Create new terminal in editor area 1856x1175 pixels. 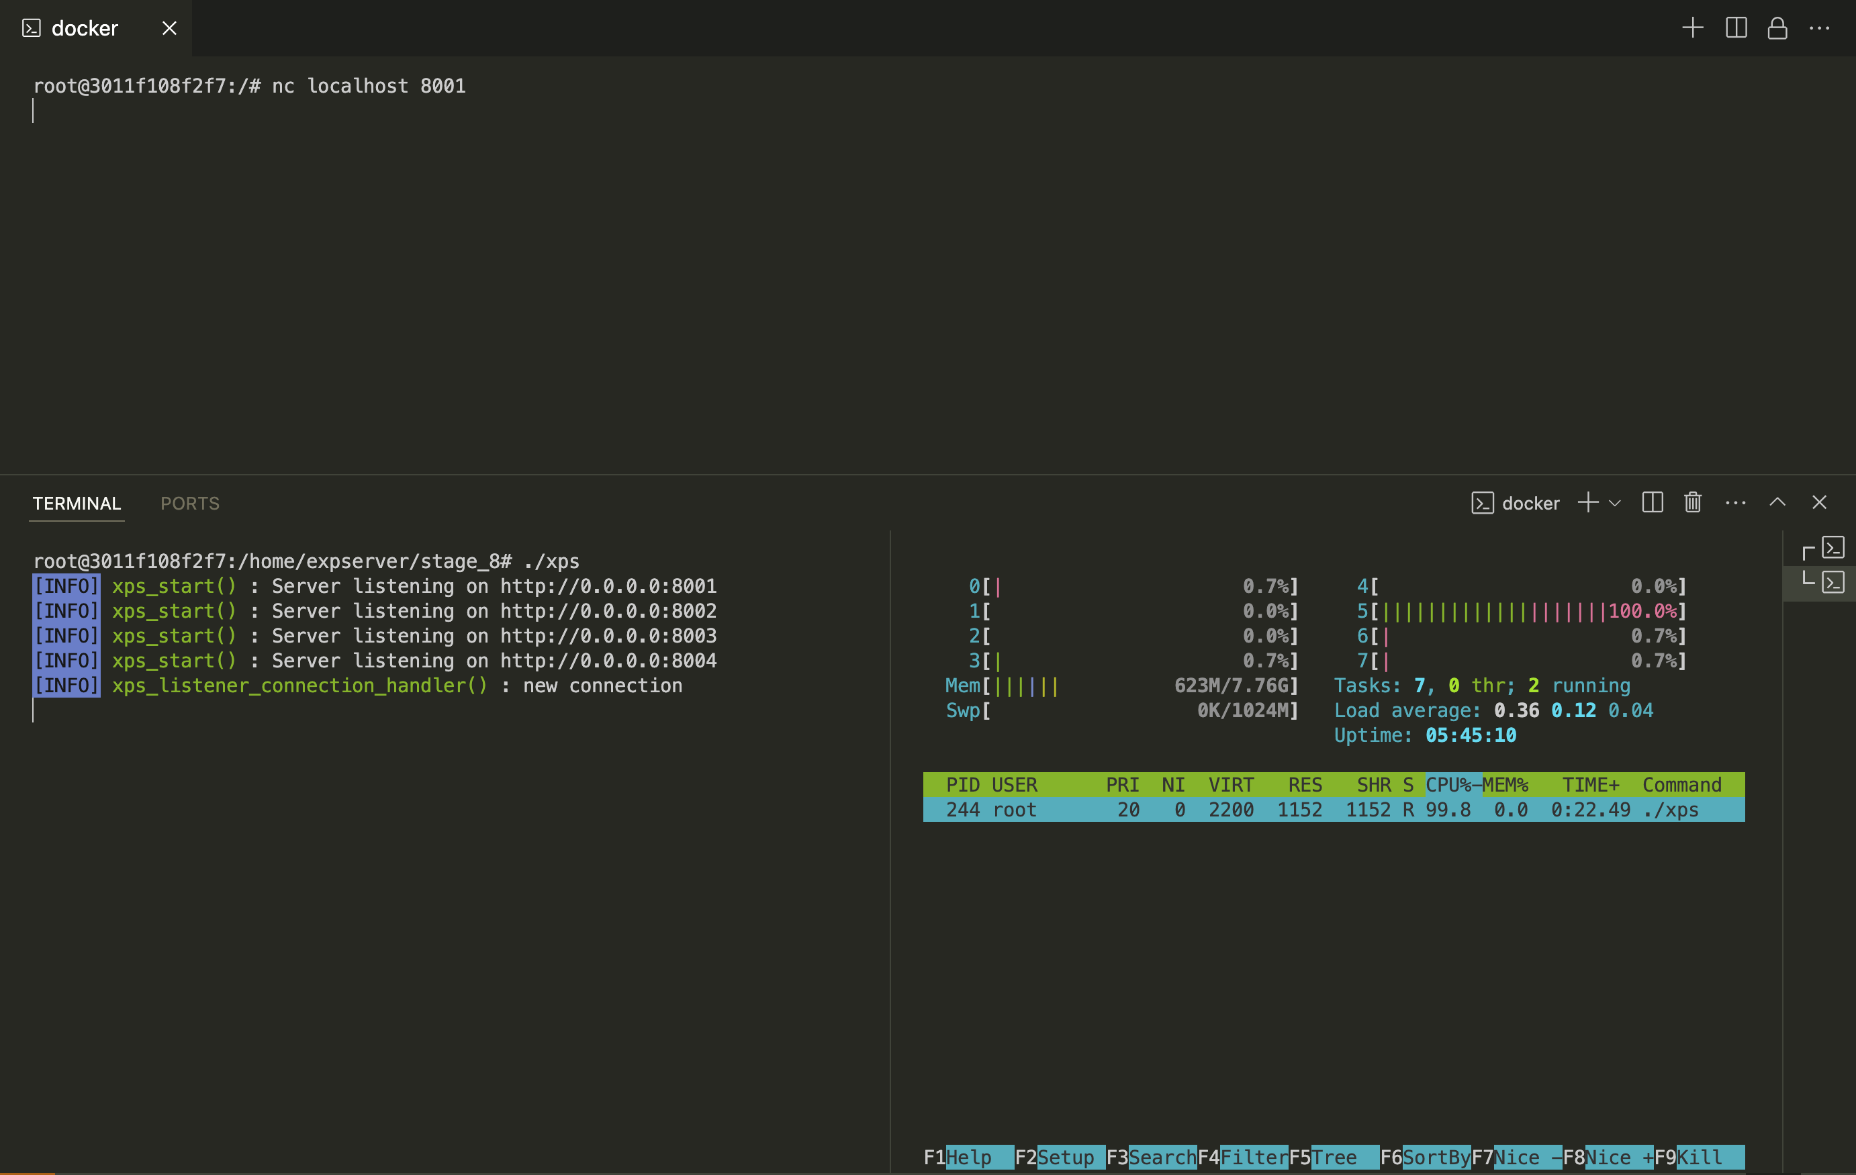tap(1693, 28)
